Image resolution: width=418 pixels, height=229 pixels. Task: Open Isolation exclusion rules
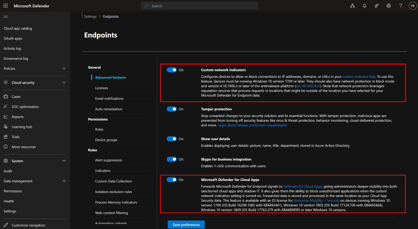pos(114,192)
